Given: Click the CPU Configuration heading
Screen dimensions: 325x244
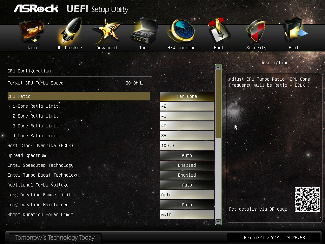Looking at the screenshot, I should 29,71.
